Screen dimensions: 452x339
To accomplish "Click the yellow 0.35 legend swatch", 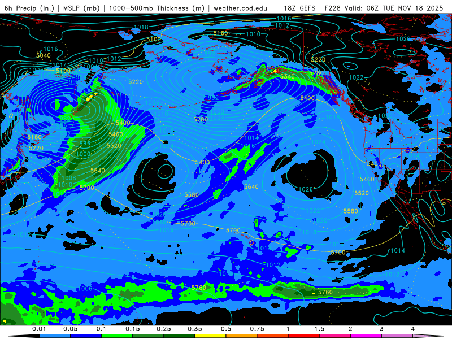I will point(210,336).
